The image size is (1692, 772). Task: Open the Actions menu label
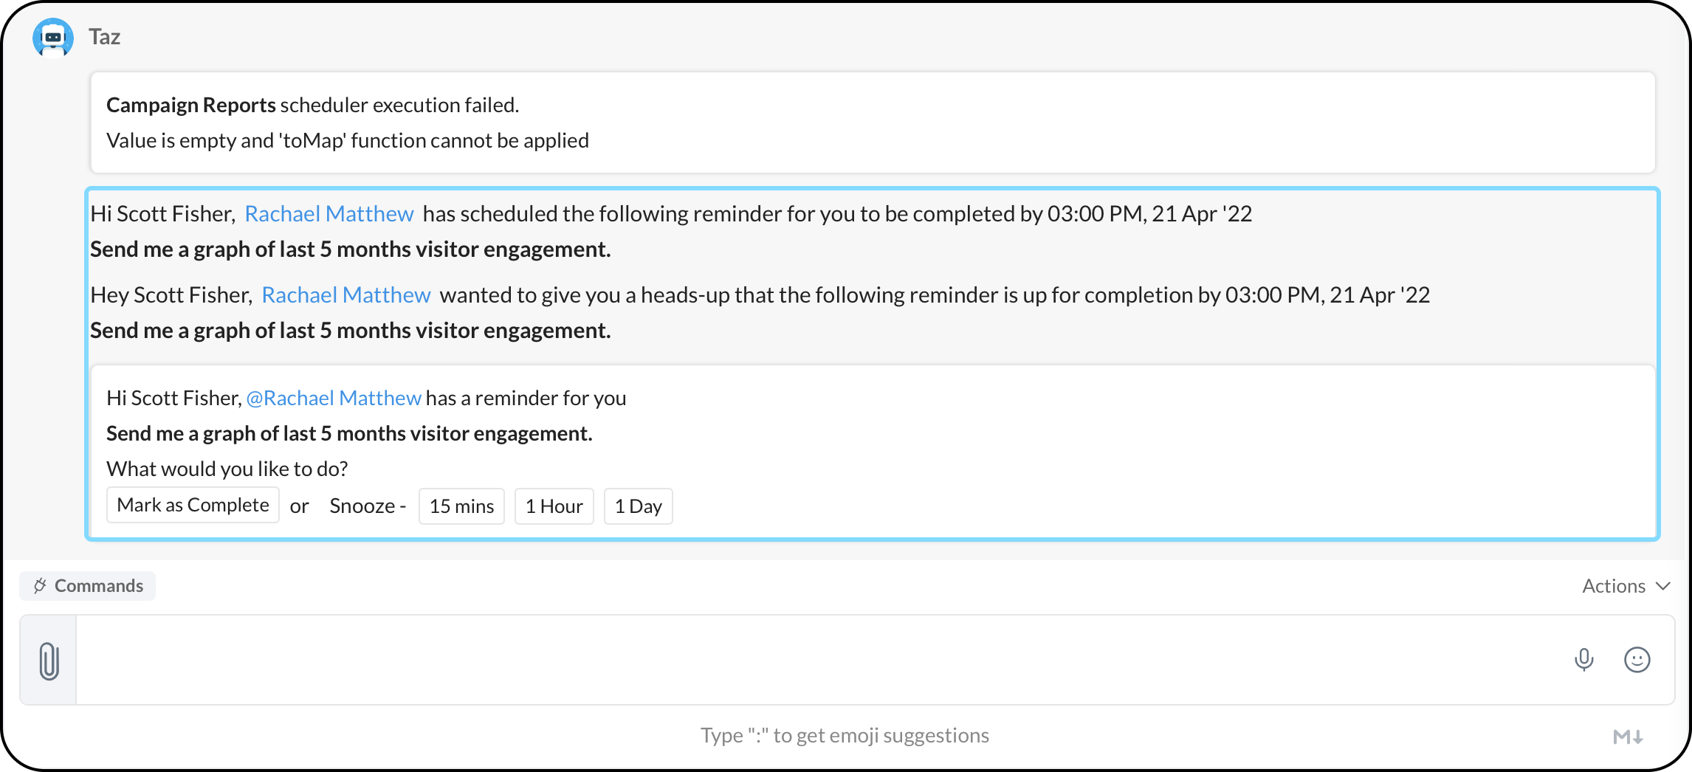(x=1613, y=586)
